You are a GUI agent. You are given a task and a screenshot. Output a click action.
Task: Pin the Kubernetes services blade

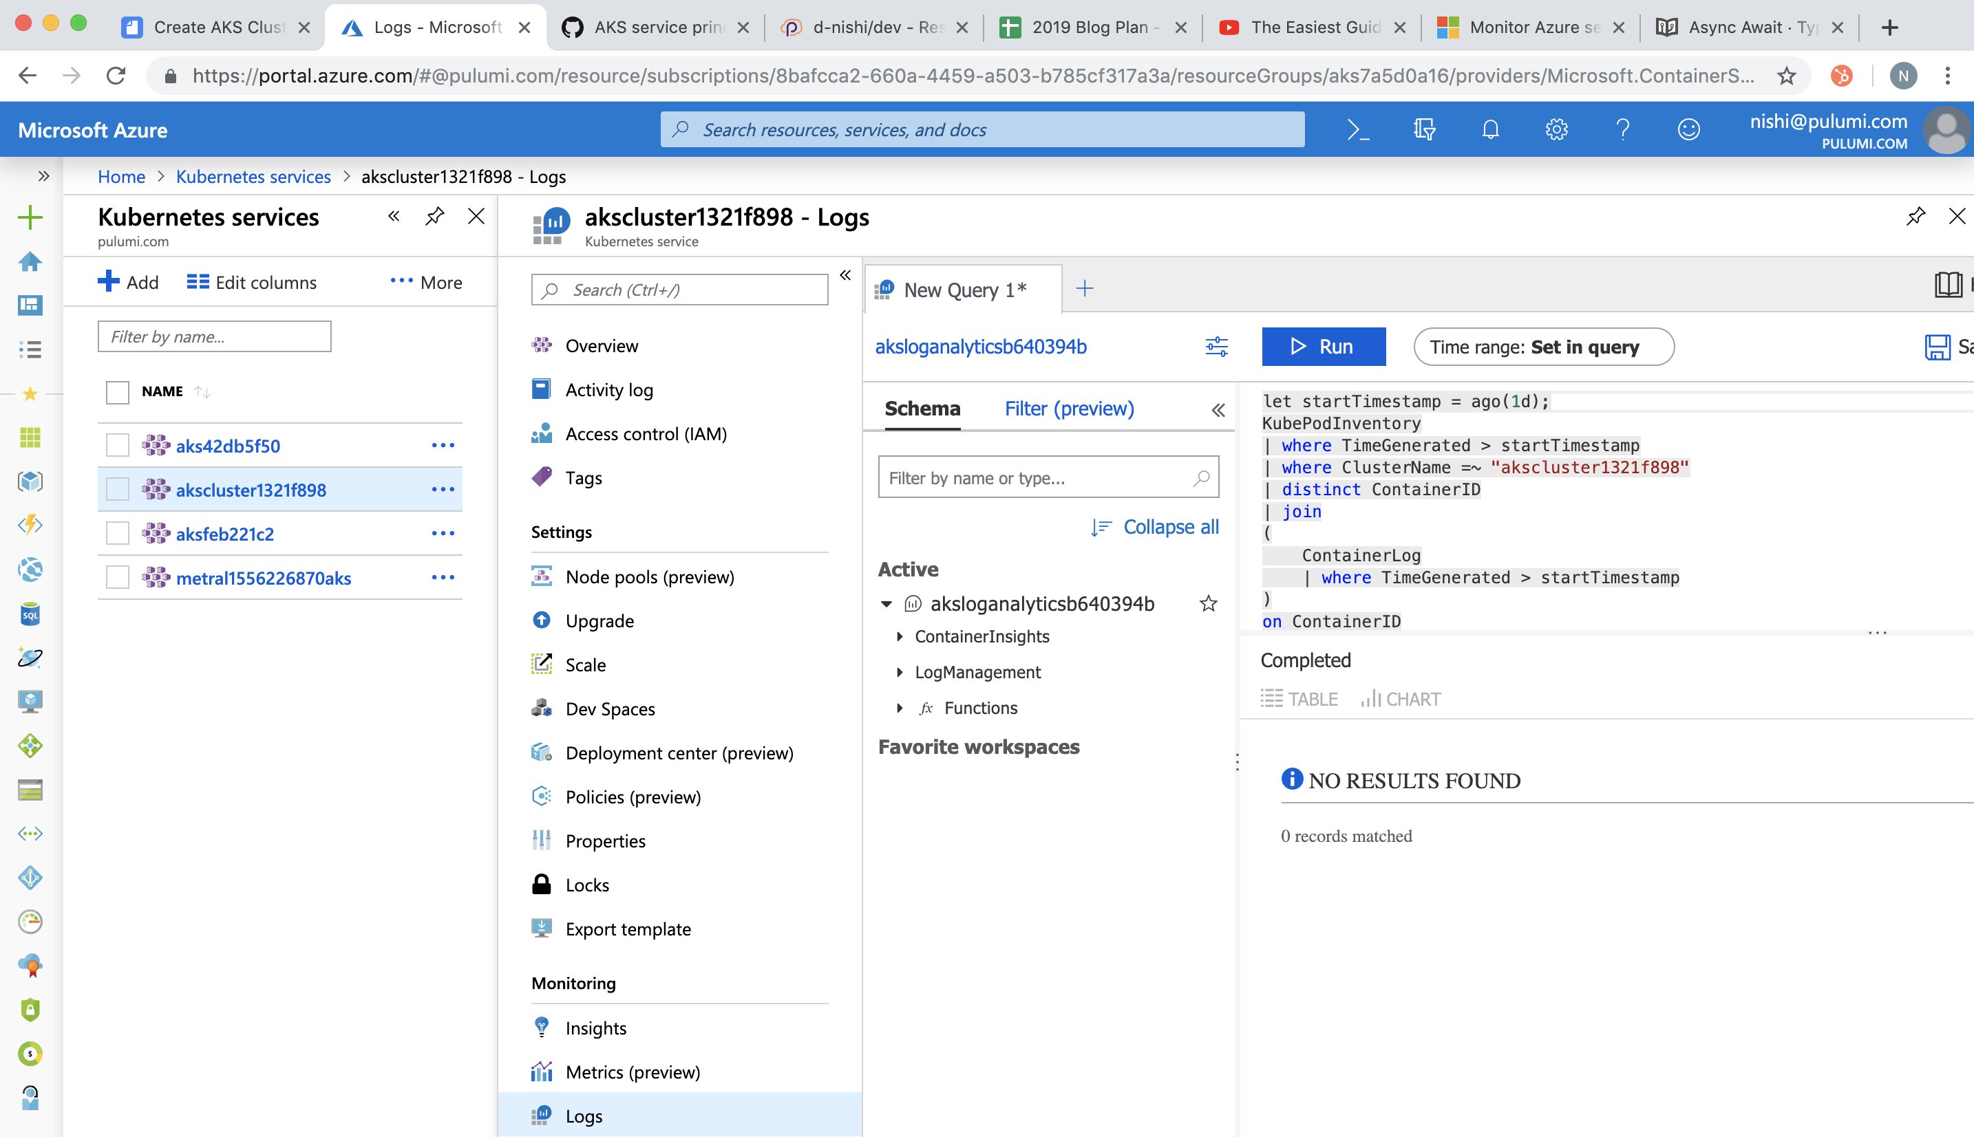click(434, 216)
